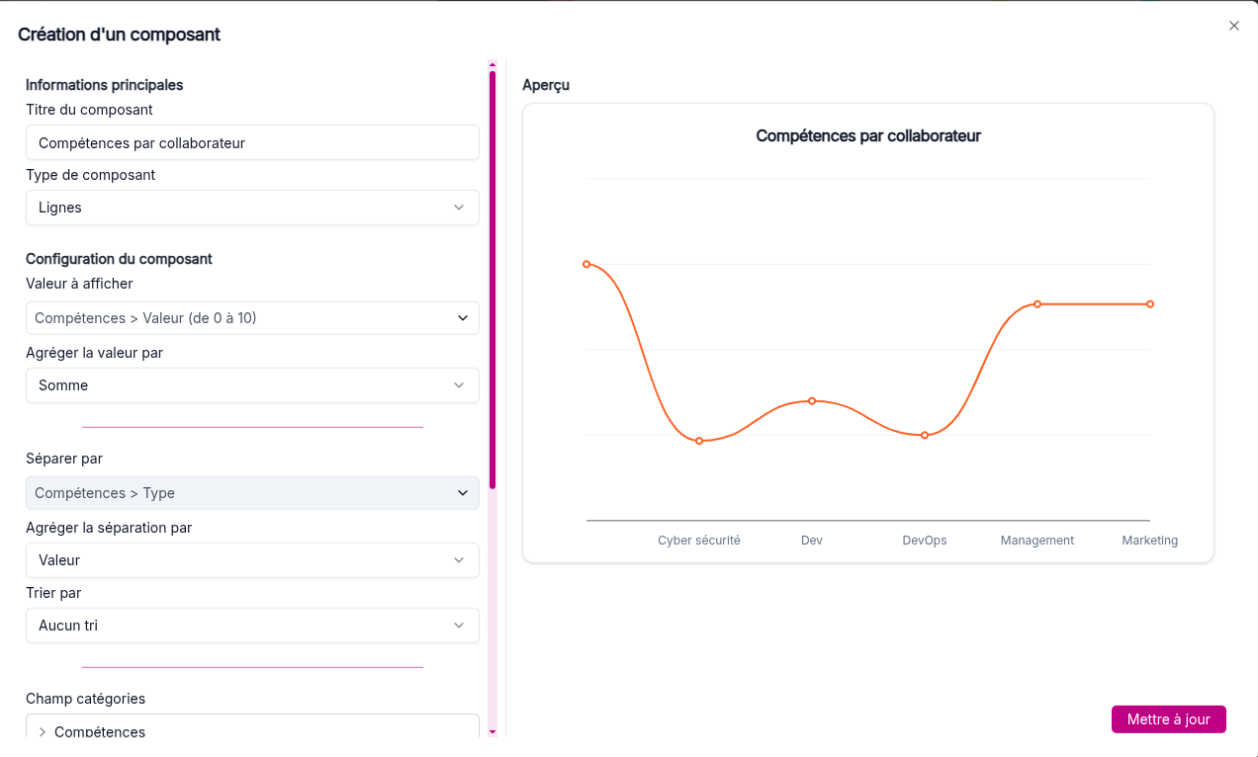Open the Séparer par dropdown
This screenshot has height=757, width=1258.
[252, 493]
